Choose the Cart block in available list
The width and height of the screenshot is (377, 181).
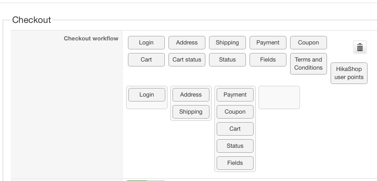click(146, 60)
